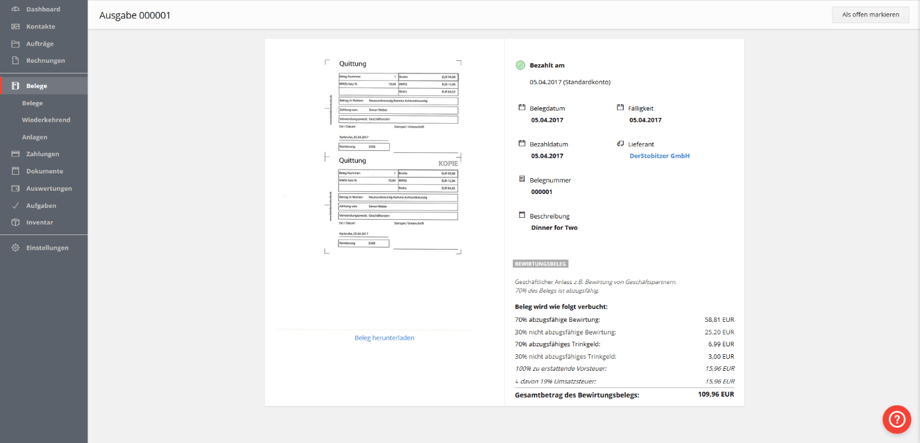Click the Einstellungen gear icon
The height and width of the screenshot is (443, 920).
[x=15, y=248]
